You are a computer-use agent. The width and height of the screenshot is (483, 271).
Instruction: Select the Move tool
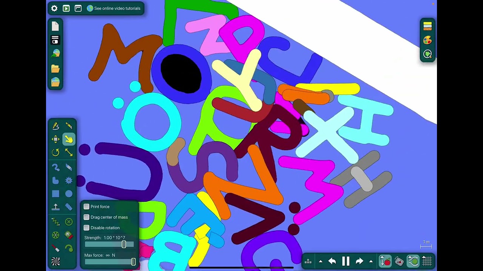[x=55, y=139]
